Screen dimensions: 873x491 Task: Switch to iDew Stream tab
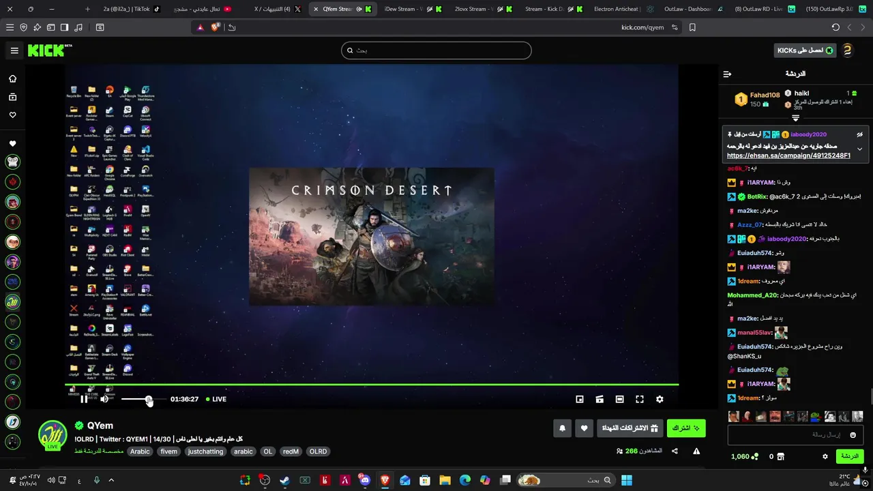[412, 9]
